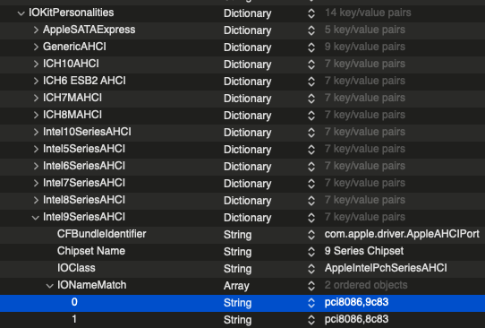Select the CFBundleIdentifier key
The height and width of the screenshot is (328, 485).
pos(101,234)
